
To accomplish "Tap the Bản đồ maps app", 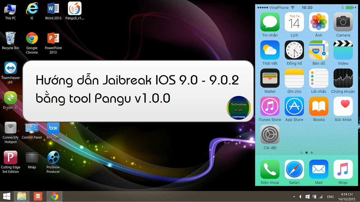I will click(x=319, y=50).
